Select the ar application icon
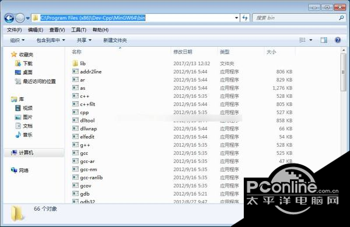Screen dimensions: 350x227 coord(75,80)
